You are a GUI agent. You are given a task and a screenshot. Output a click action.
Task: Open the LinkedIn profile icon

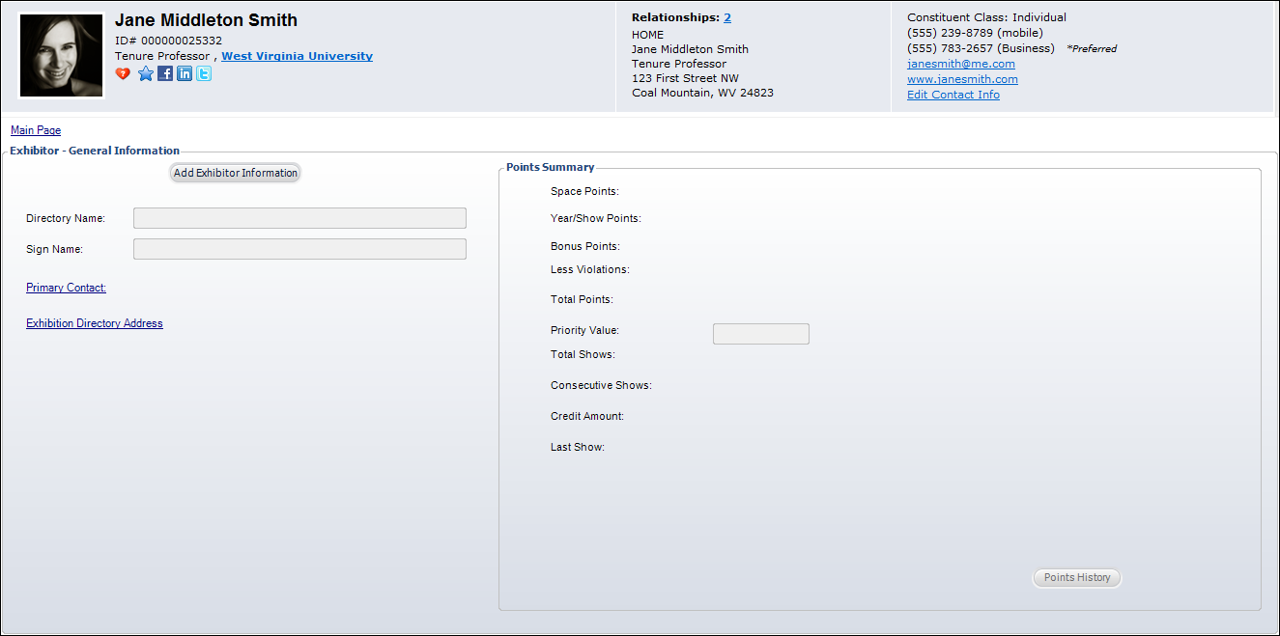tap(185, 73)
